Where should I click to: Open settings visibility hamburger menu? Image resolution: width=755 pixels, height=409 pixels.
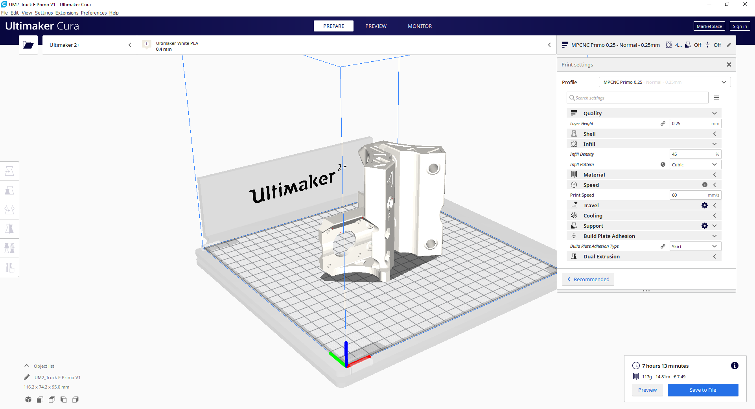tap(716, 98)
